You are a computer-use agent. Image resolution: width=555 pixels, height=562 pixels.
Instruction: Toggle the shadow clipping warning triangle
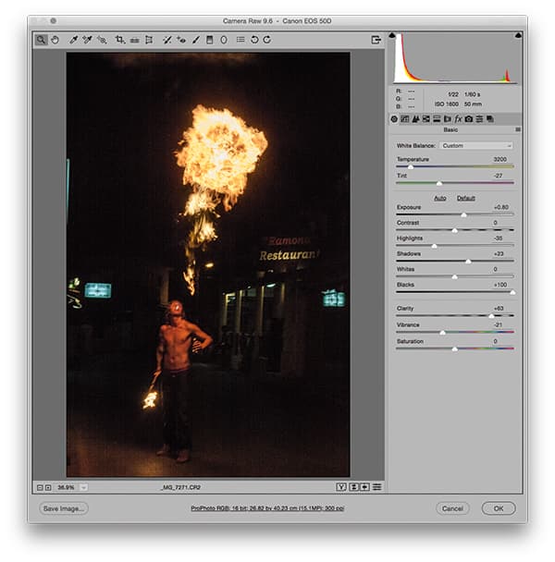point(392,35)
